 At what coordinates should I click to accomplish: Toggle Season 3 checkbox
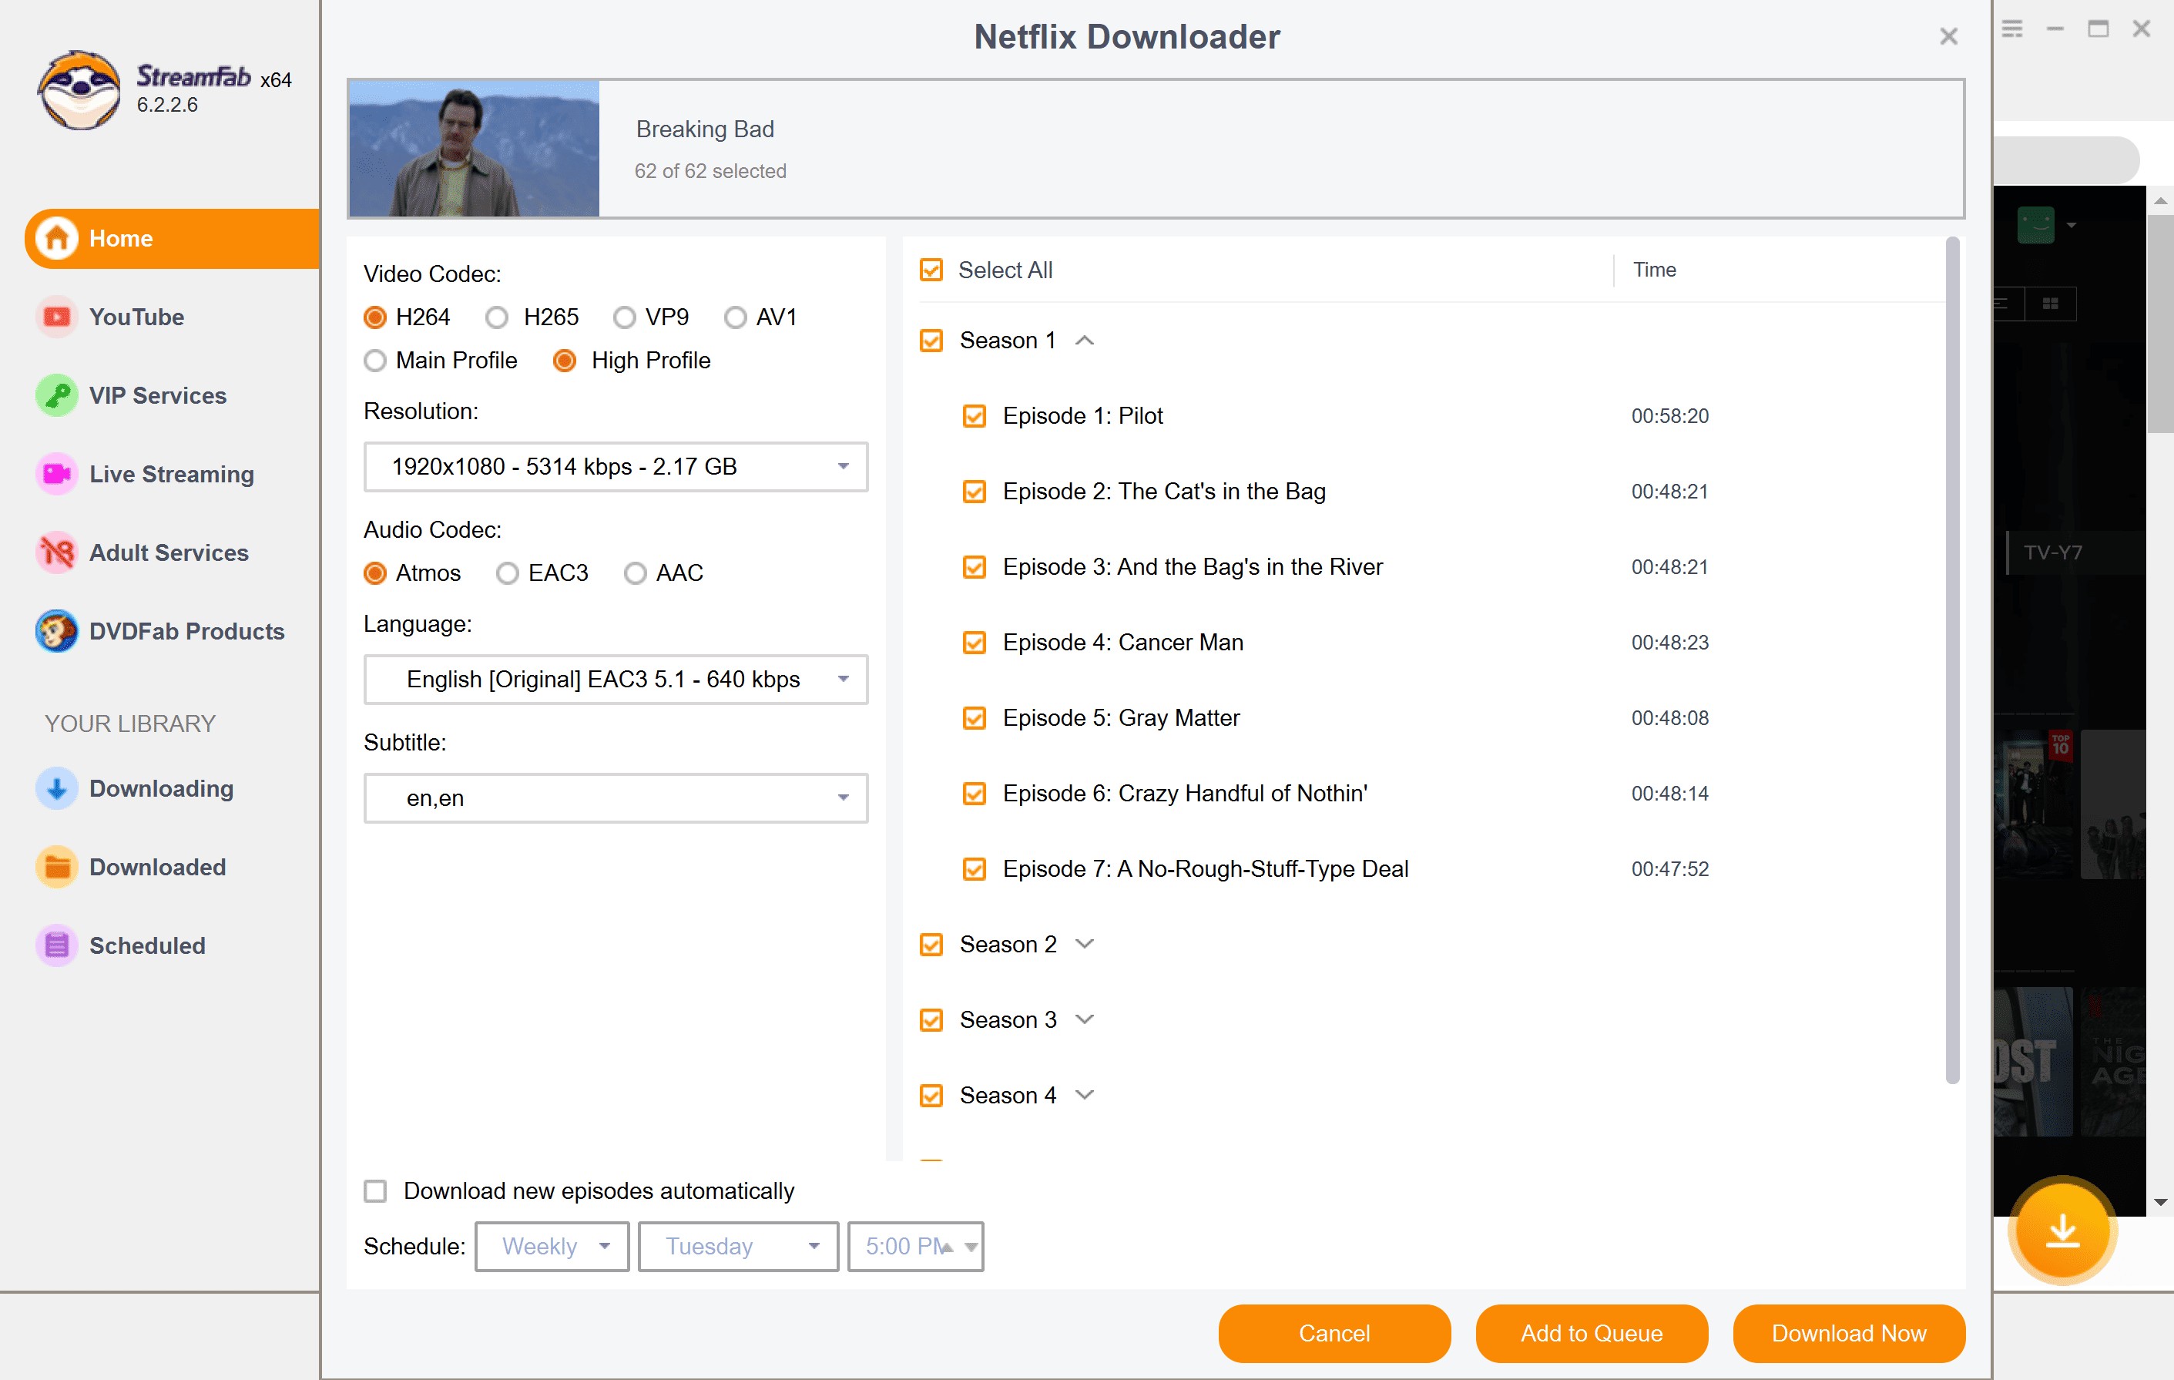pos(931,1020)
